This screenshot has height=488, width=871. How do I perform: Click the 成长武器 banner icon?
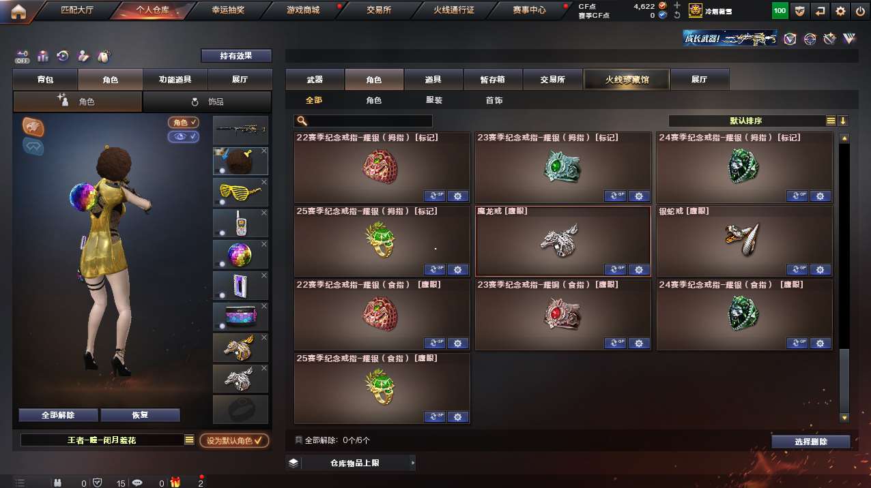click(730, 39)
